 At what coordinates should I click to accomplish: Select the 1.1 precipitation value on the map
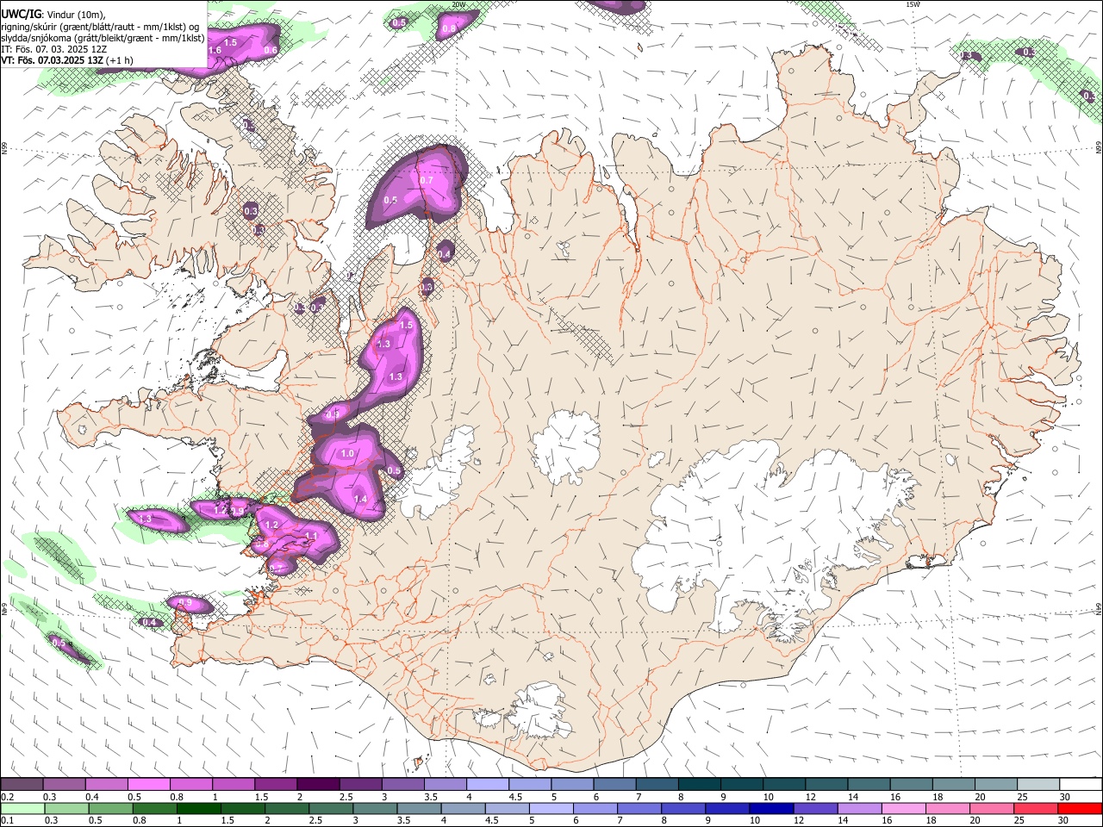pos(312,536)
